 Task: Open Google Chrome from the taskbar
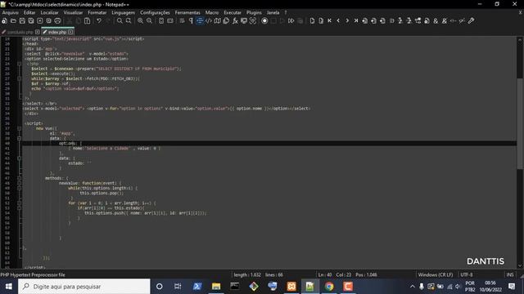pos(329,287)
